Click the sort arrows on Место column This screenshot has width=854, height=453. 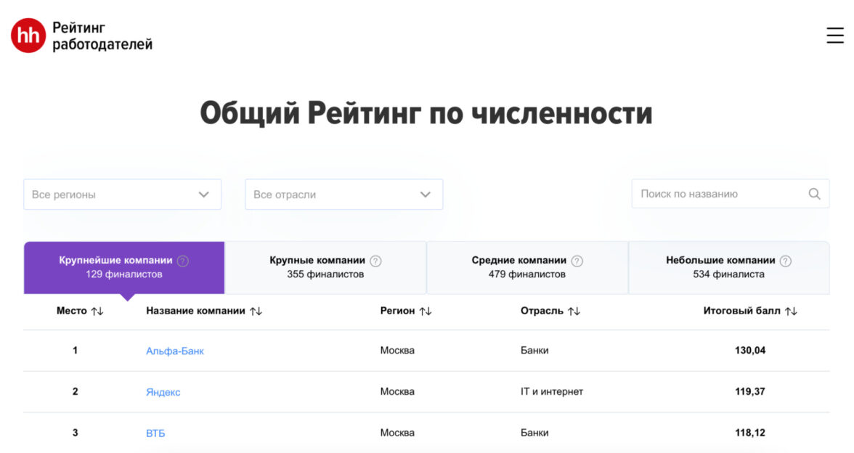97,311
